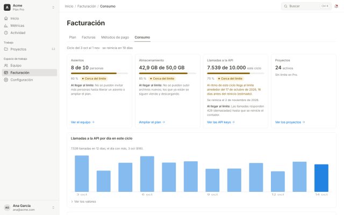
Task: Click the '8 de 10' seats value
Action: [x=80, y=68]
